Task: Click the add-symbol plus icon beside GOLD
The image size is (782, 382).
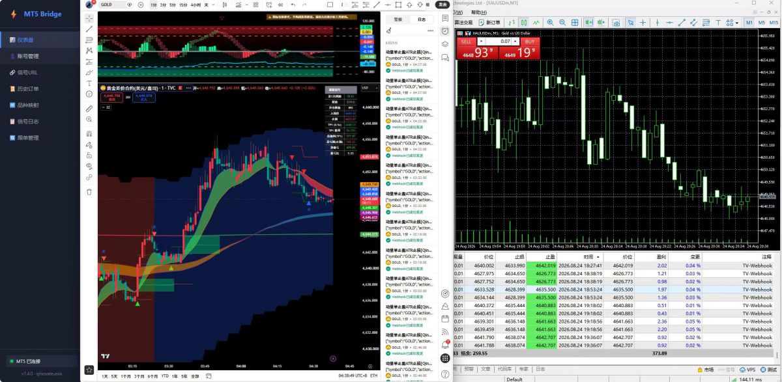Action: click(141, 5)
